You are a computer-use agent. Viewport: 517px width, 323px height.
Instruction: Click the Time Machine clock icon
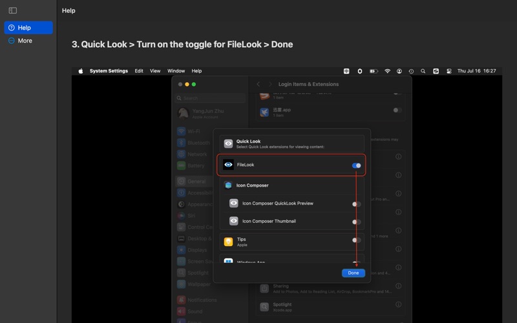click(411, 71)
